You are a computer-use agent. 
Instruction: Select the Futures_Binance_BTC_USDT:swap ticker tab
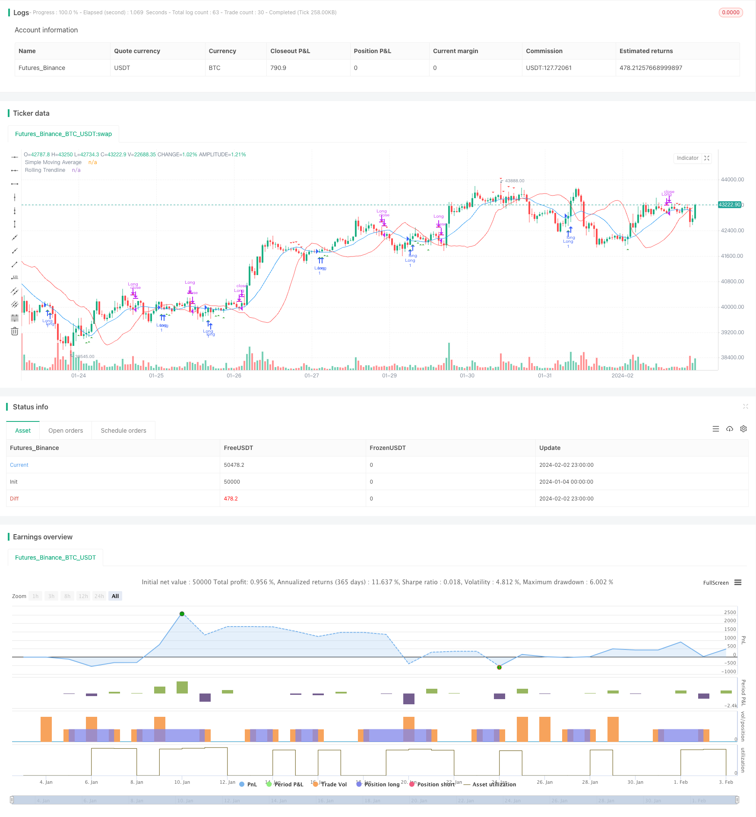tap(63, 134)
